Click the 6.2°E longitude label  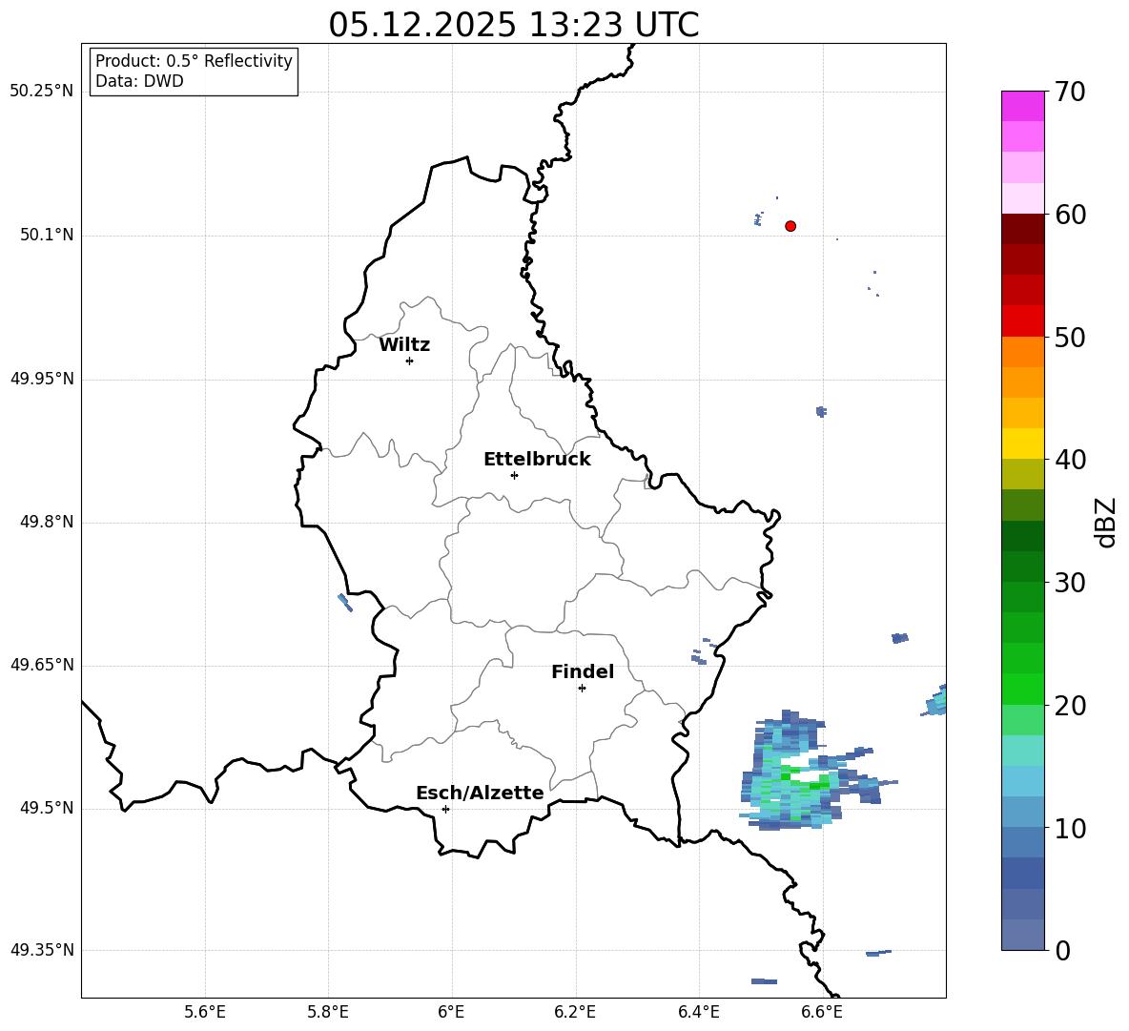(x=575, y=1013)
